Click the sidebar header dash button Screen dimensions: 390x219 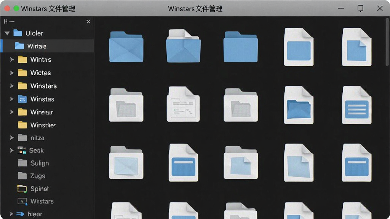coord(12,22)
